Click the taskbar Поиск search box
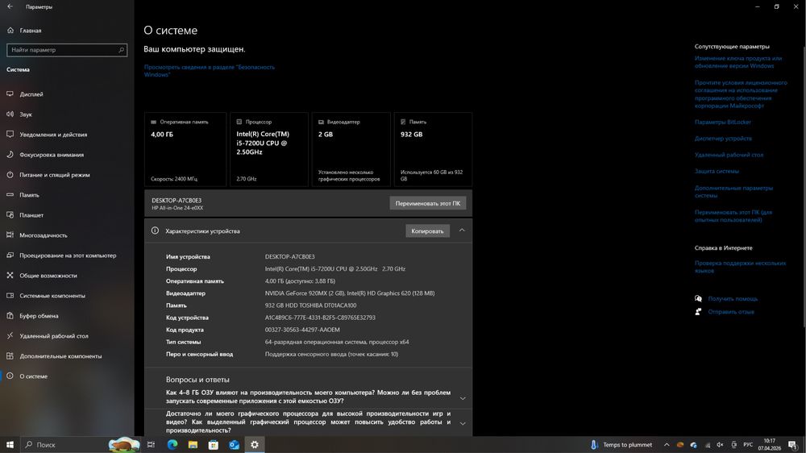The height and width of the screenshot is (453, 806). coord(81,445)
